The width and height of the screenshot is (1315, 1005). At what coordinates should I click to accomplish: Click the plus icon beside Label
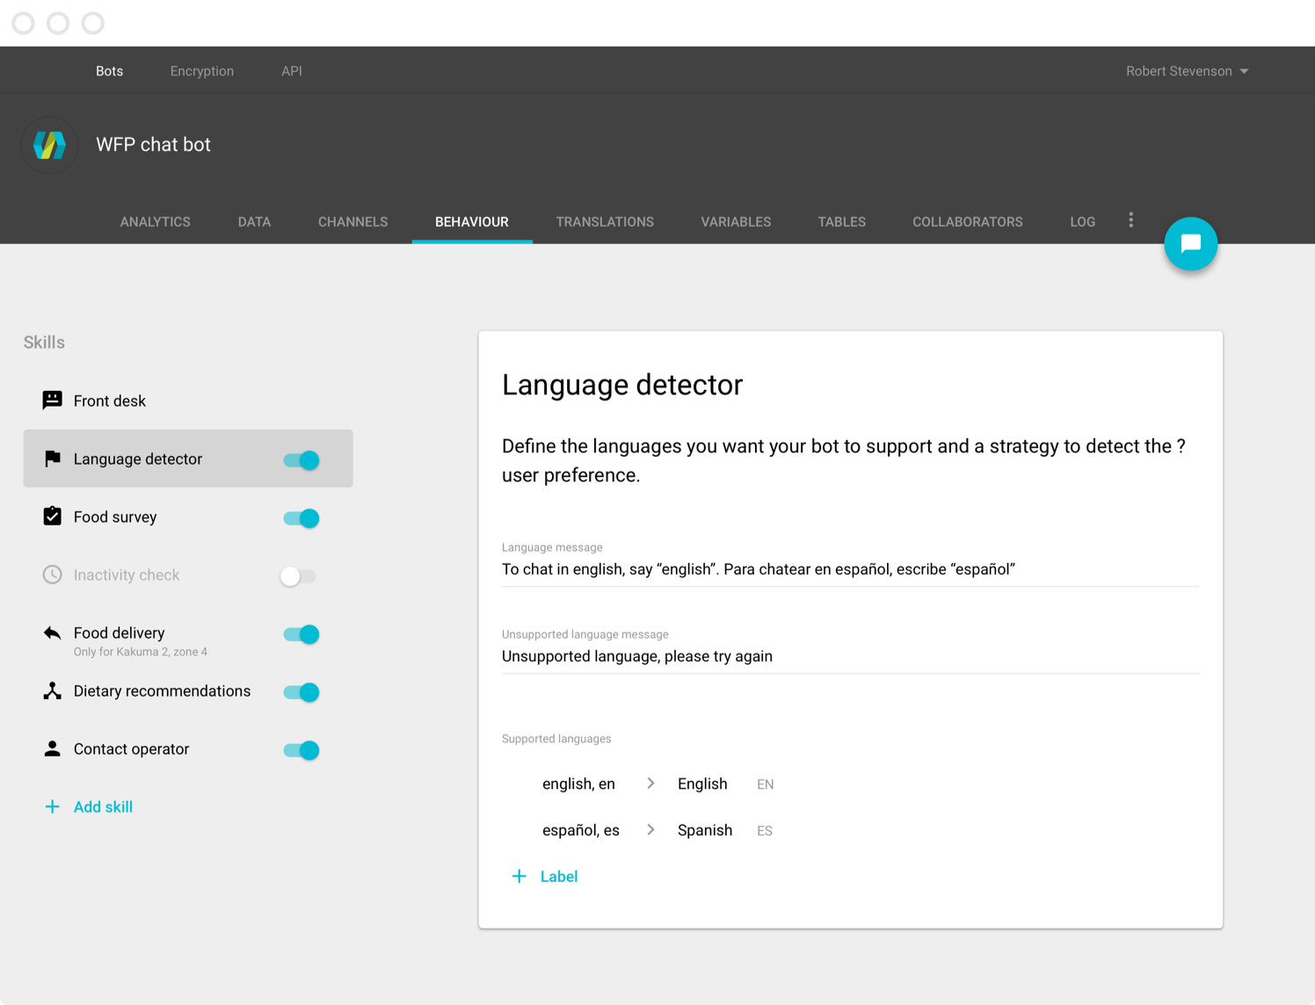coord(519,876)
